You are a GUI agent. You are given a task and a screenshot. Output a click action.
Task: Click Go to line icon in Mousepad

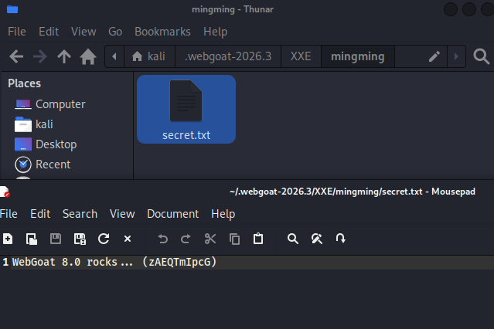341,239
